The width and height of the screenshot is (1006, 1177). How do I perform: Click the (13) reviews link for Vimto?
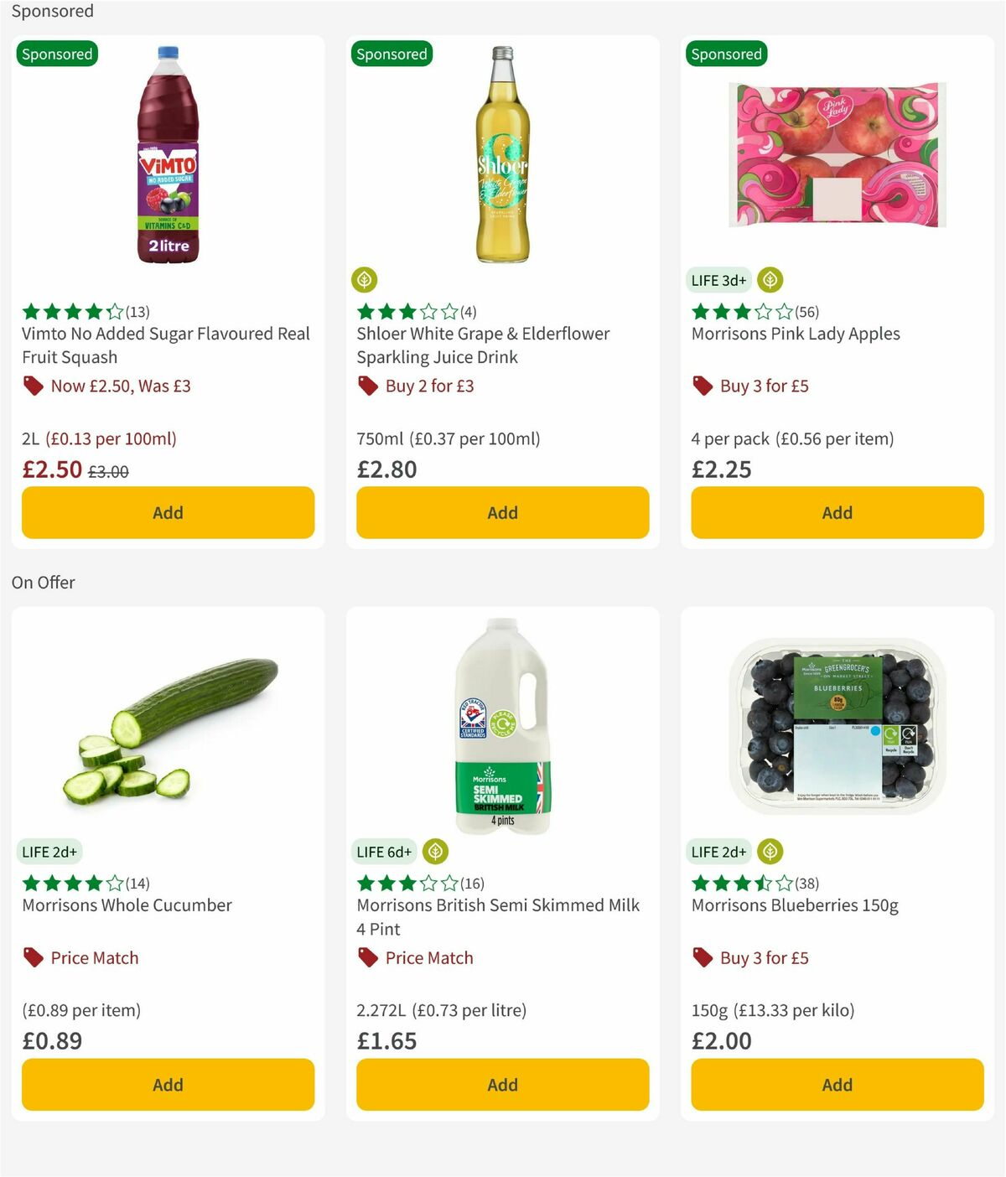(x=136, y=311)
